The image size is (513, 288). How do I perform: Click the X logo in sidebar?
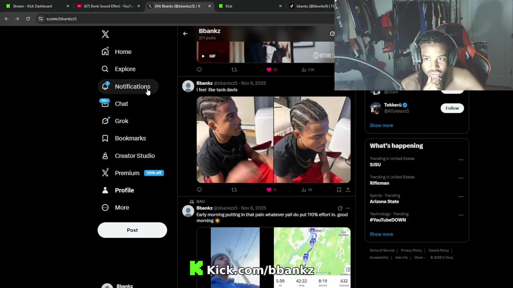(x=105, y=34)
